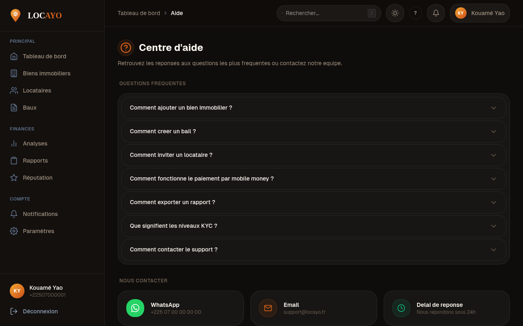523x326 pixels.
Task: Click the Réputation star icon
Action: pyautogui.click(x=14, y=178)
